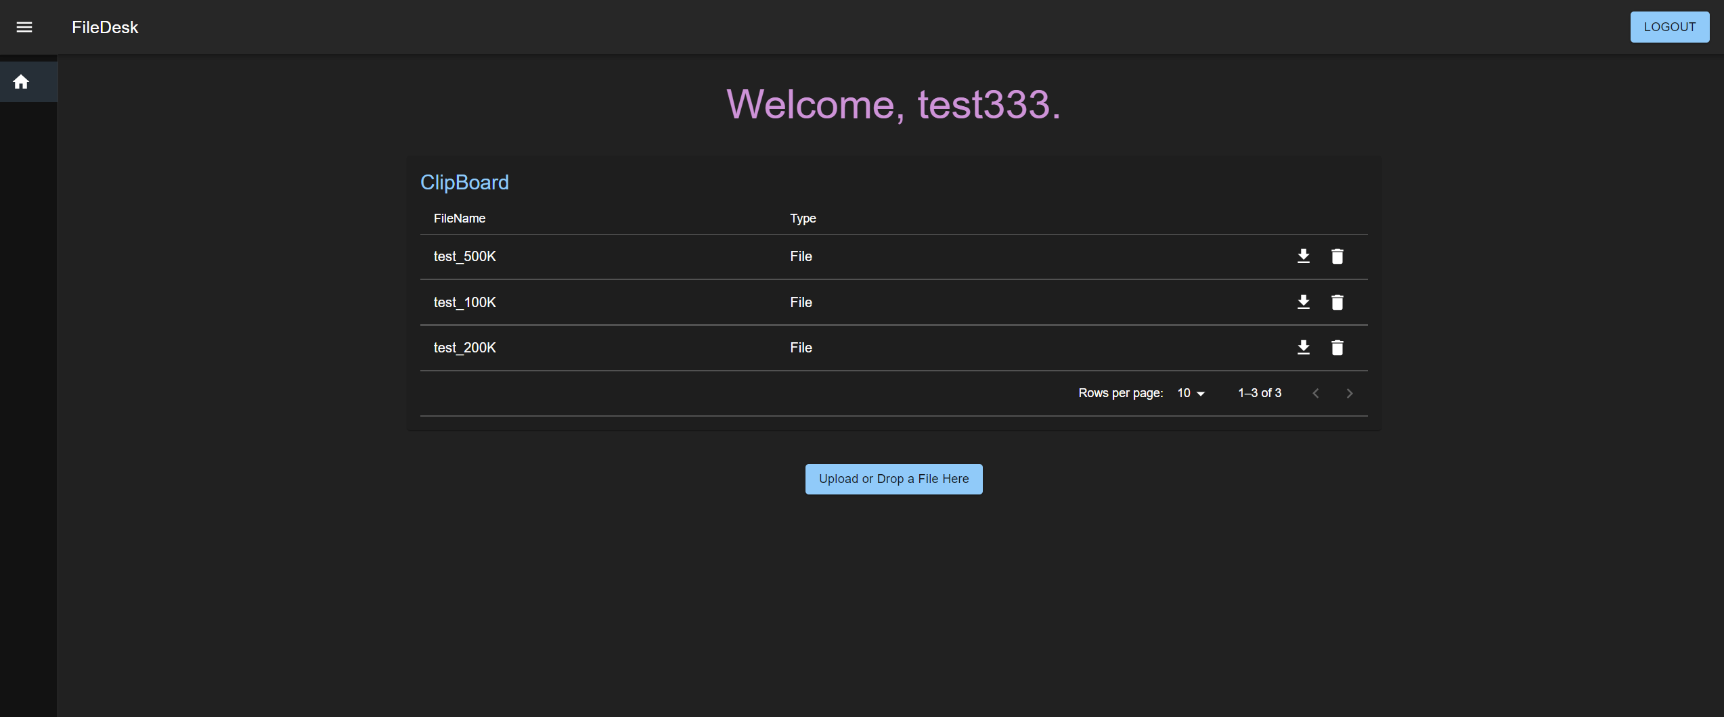
Task: Sort files by the Type column
Action: click(803, 218)
